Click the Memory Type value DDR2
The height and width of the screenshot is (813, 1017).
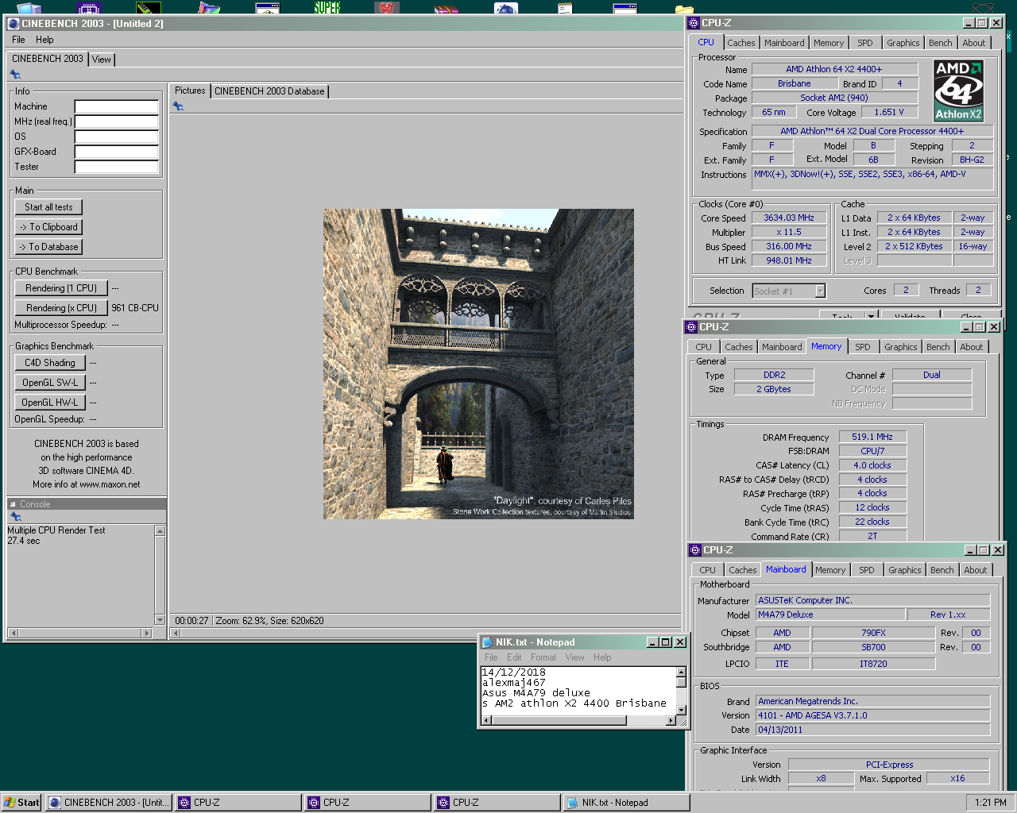(x=774, y=375)
